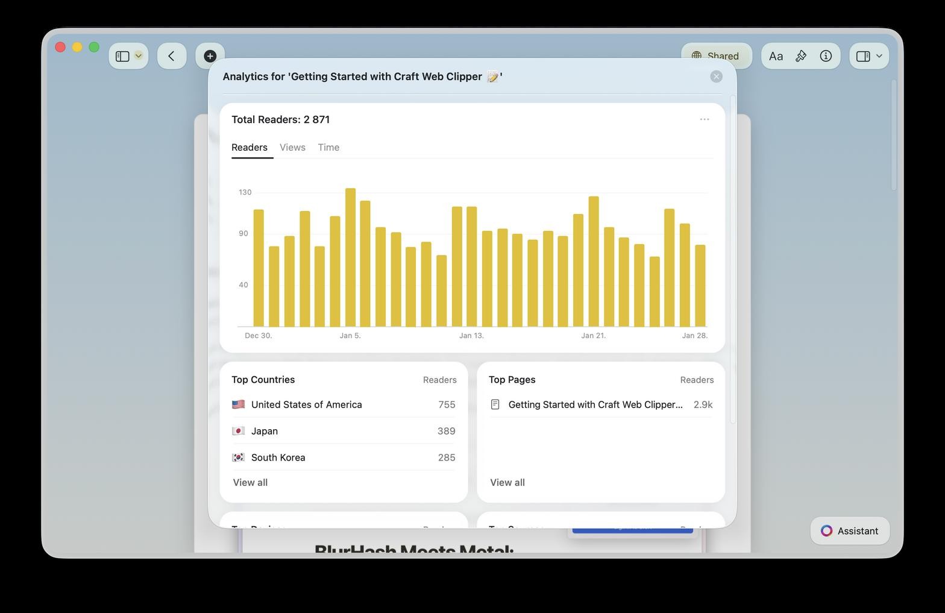Switch to the Time tab

328,147
